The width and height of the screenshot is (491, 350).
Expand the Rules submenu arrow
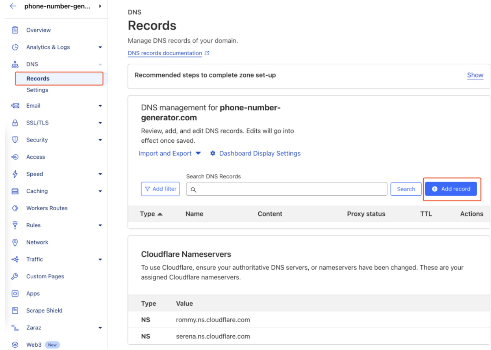(100, 225)
